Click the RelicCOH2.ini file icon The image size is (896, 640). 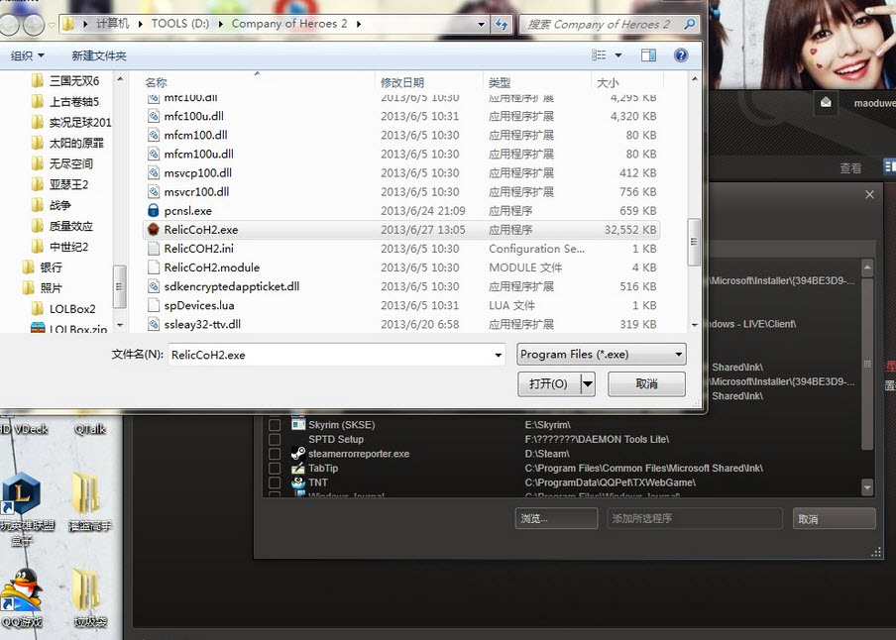pyautogui.click(x=154, y=249)
